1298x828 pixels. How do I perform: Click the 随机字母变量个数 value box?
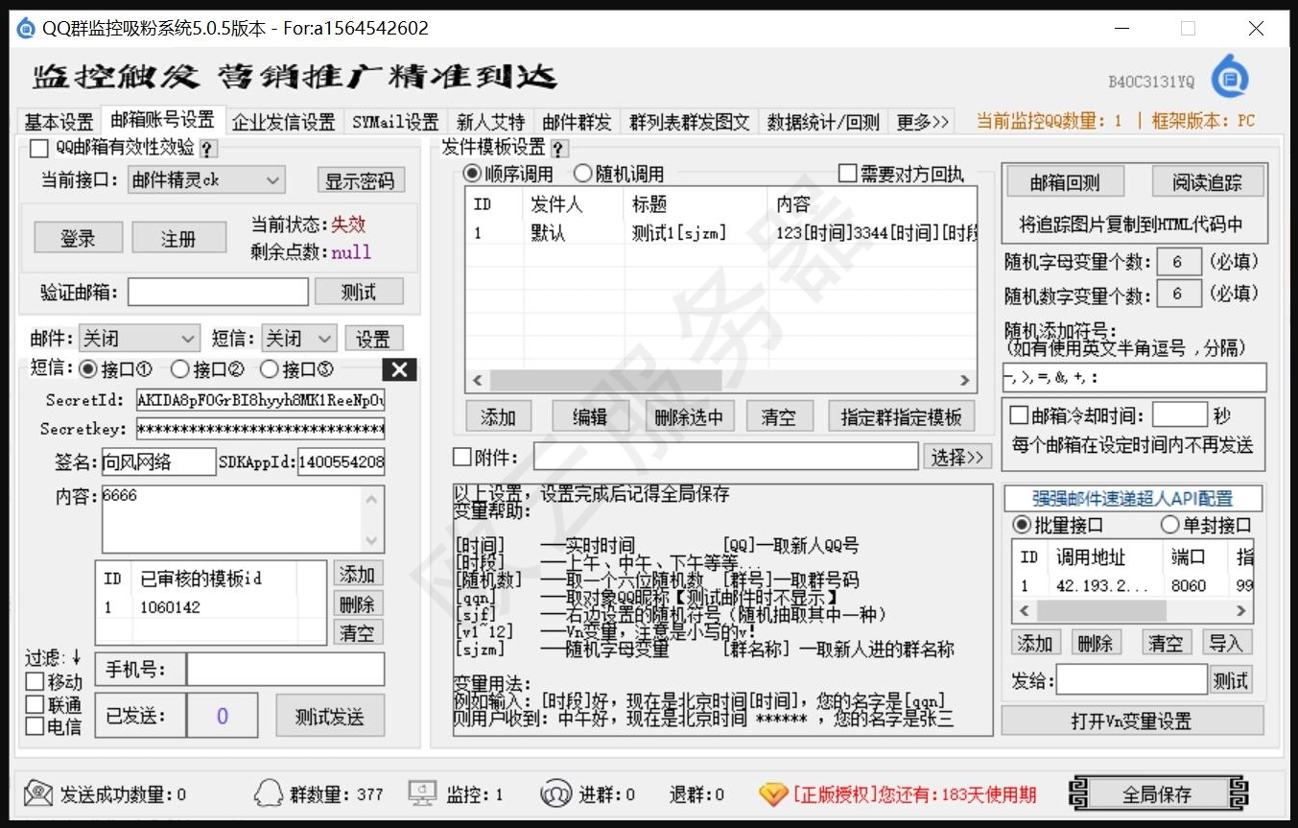[1177, 262]
